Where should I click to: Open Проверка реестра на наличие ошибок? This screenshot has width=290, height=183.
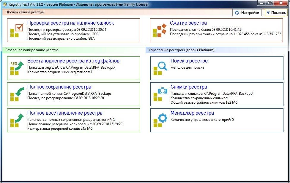74,30
